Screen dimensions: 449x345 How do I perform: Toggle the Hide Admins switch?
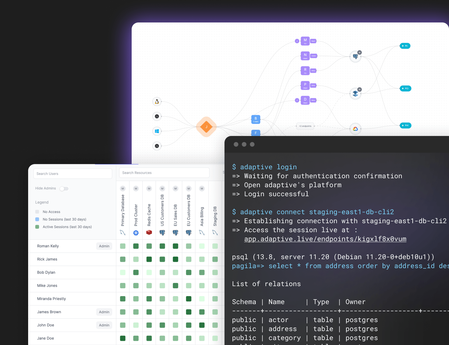click(x=64, y=189)
